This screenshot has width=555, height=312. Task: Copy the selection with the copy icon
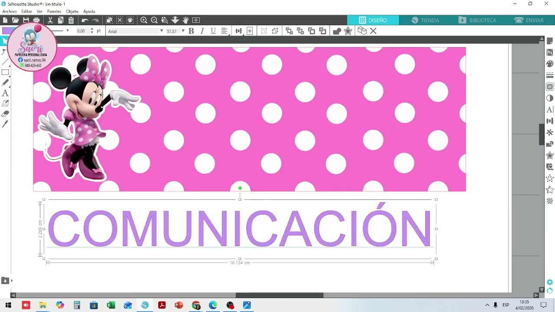pyautogui.click(x=61, y=20)
